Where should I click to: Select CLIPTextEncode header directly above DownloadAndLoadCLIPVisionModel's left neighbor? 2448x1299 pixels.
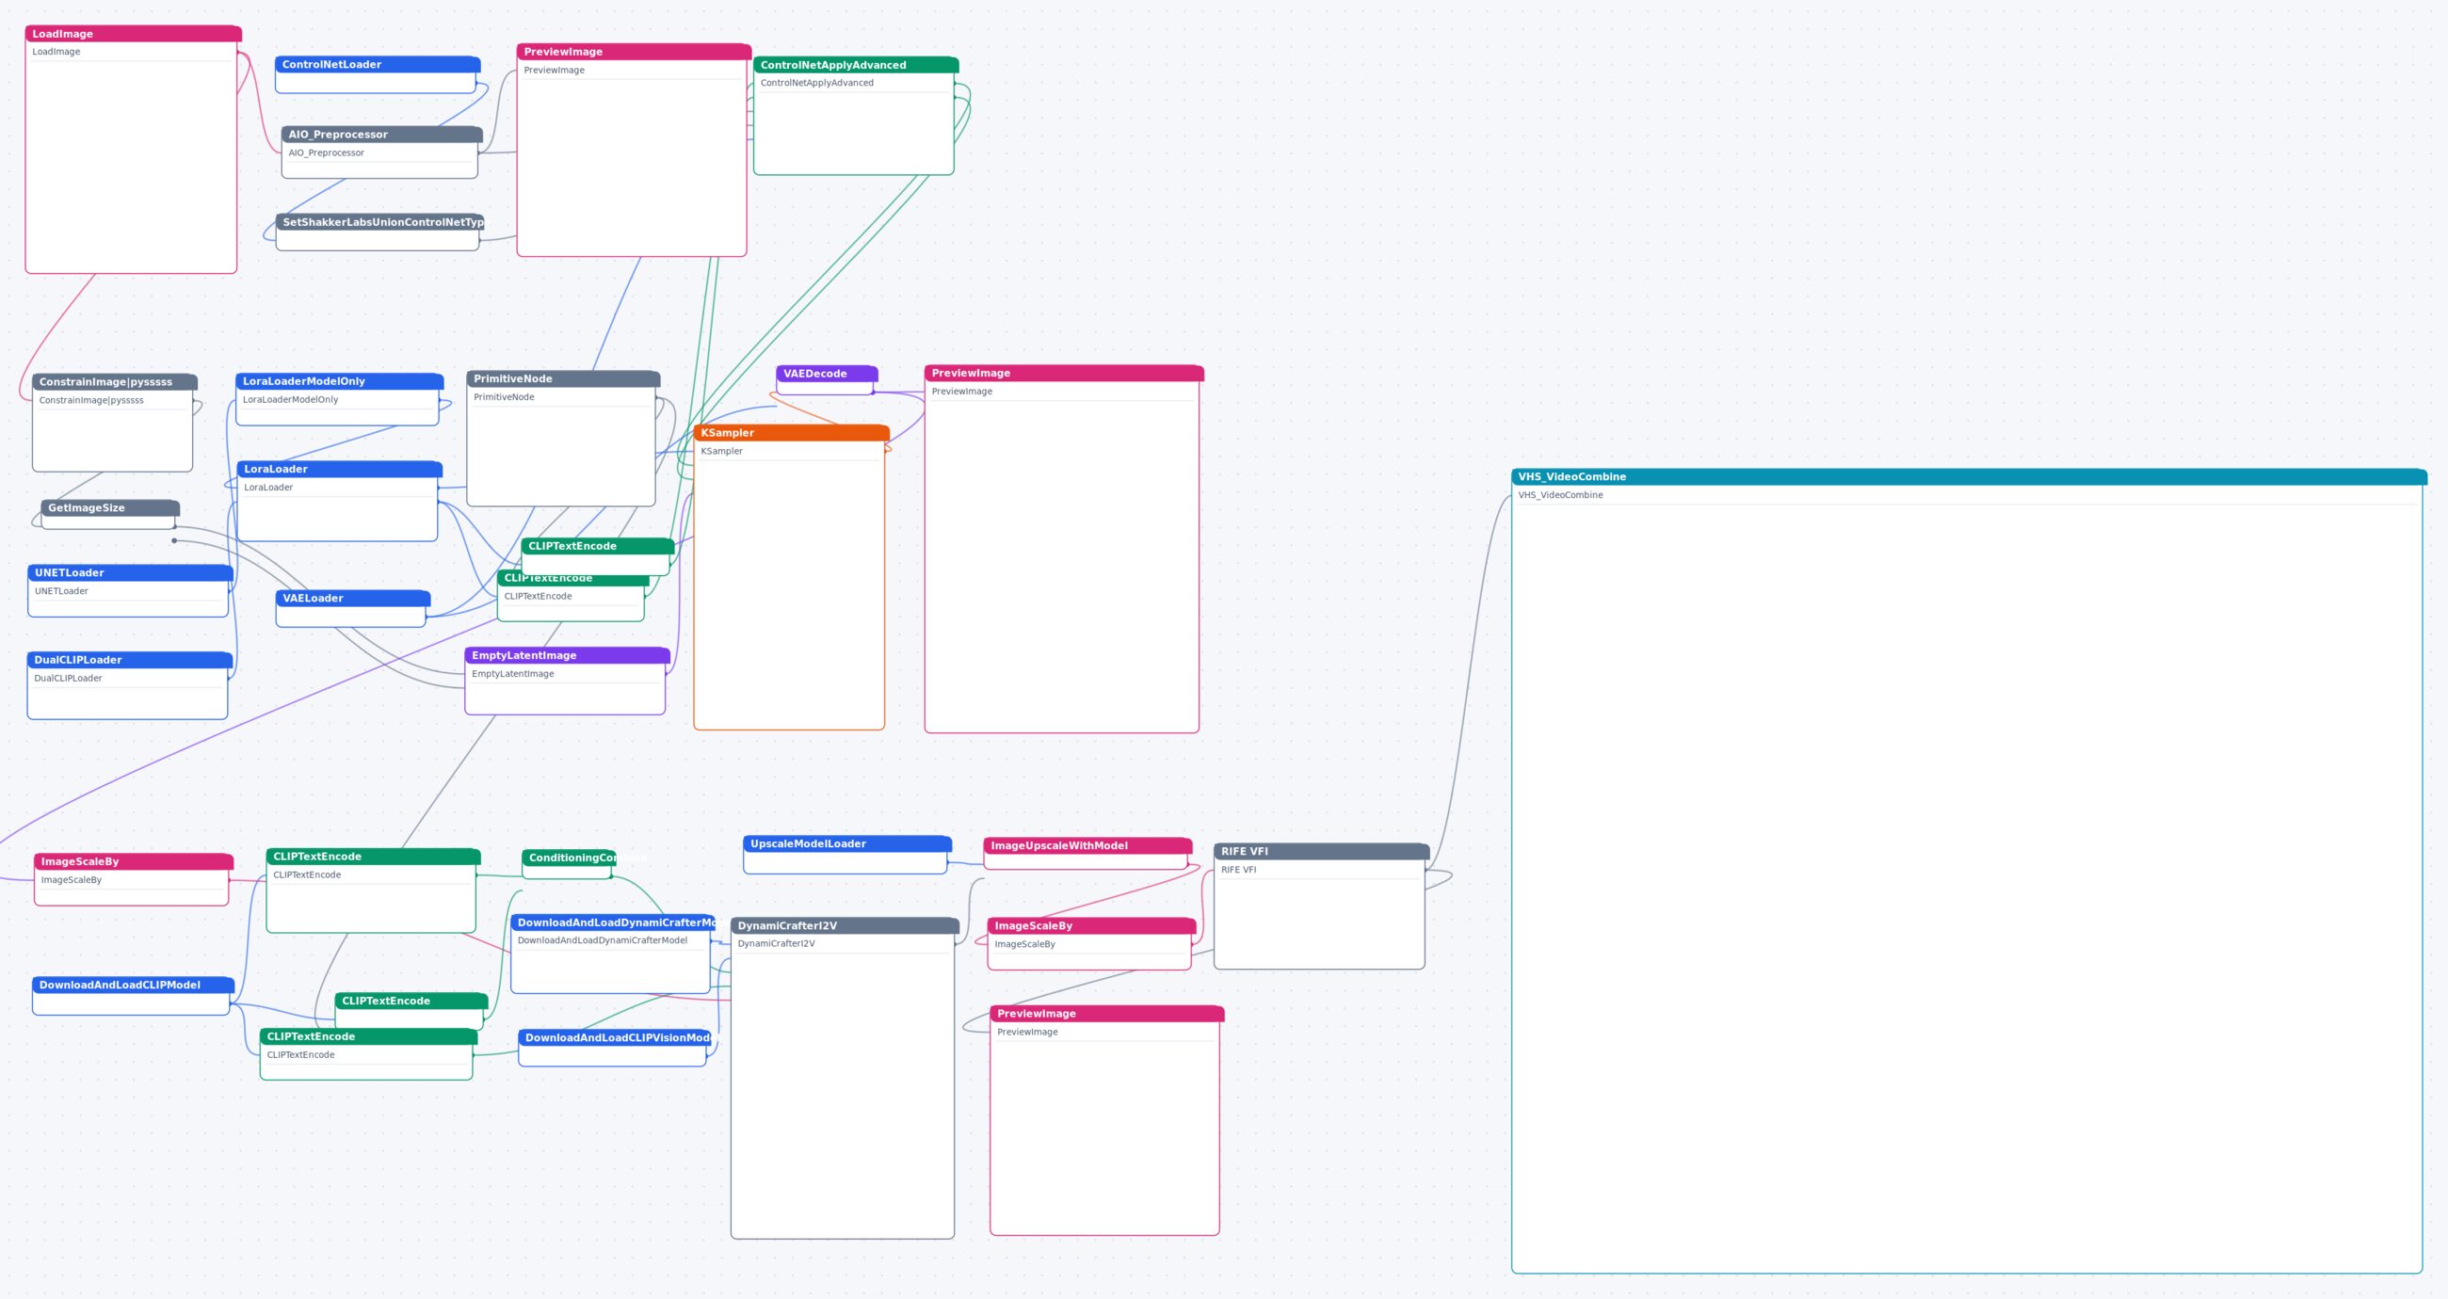[x=411, y=1001]
